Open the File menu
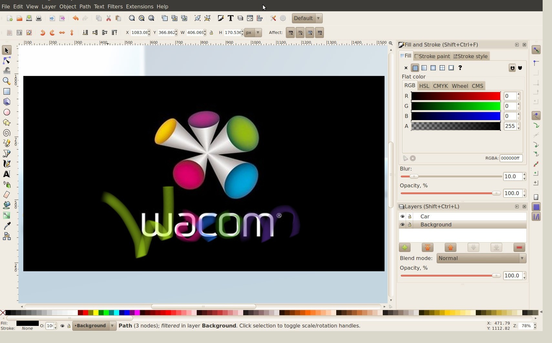 (x=5, y=6)
